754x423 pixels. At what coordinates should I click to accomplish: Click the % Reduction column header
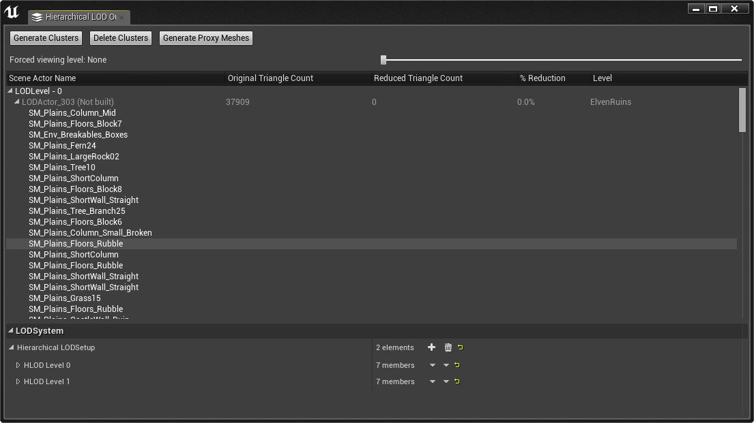tap(553, 78)
